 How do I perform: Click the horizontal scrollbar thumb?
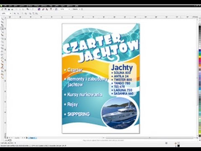(149, 138)
